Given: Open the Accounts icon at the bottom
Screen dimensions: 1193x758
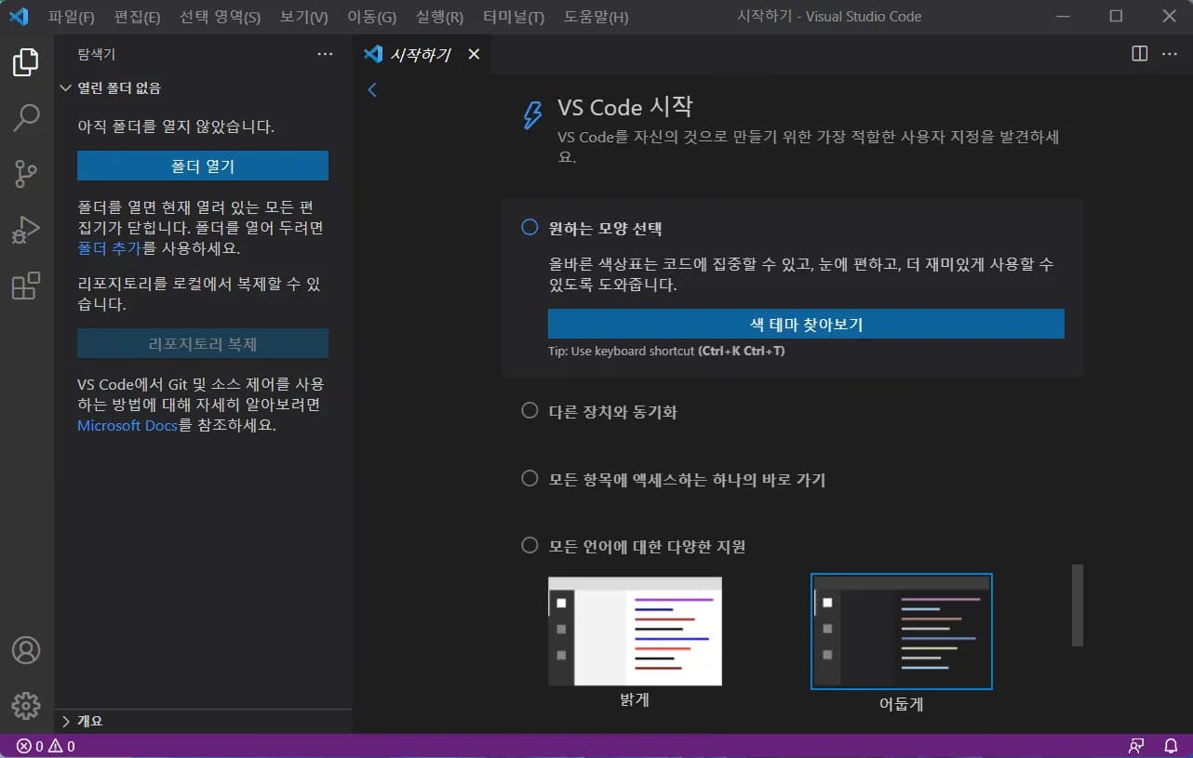Looking at the screenshot, I should 25,650.
